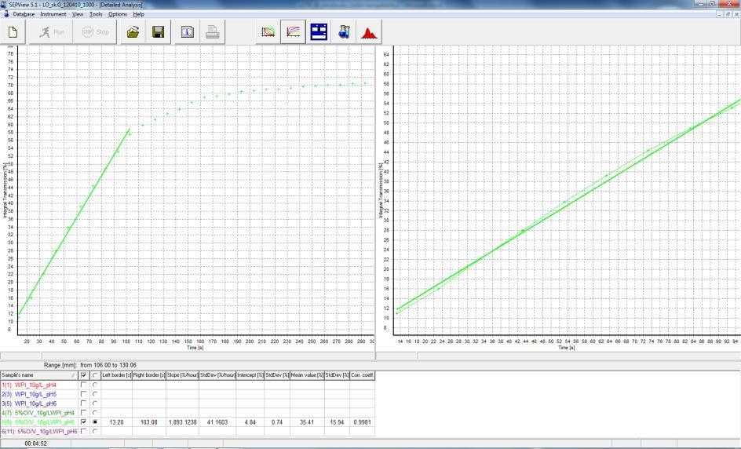This screenshot has height=449, width=741.
Task: Click the right chart horizontal scrollbar
Action: (559, 356)
